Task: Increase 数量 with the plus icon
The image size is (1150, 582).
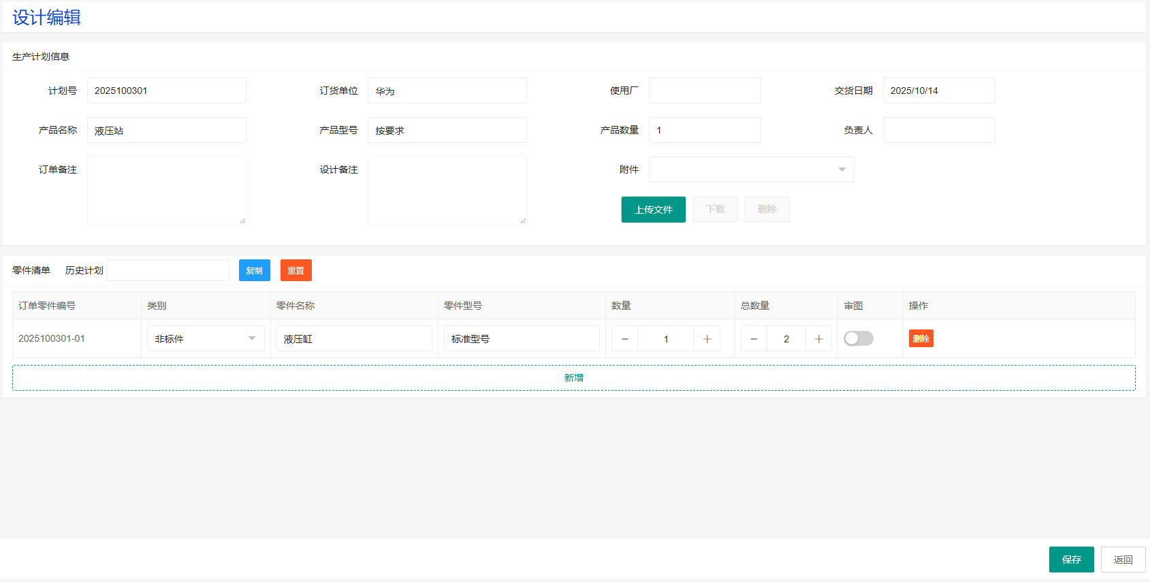Action: (x=707, y=338)
